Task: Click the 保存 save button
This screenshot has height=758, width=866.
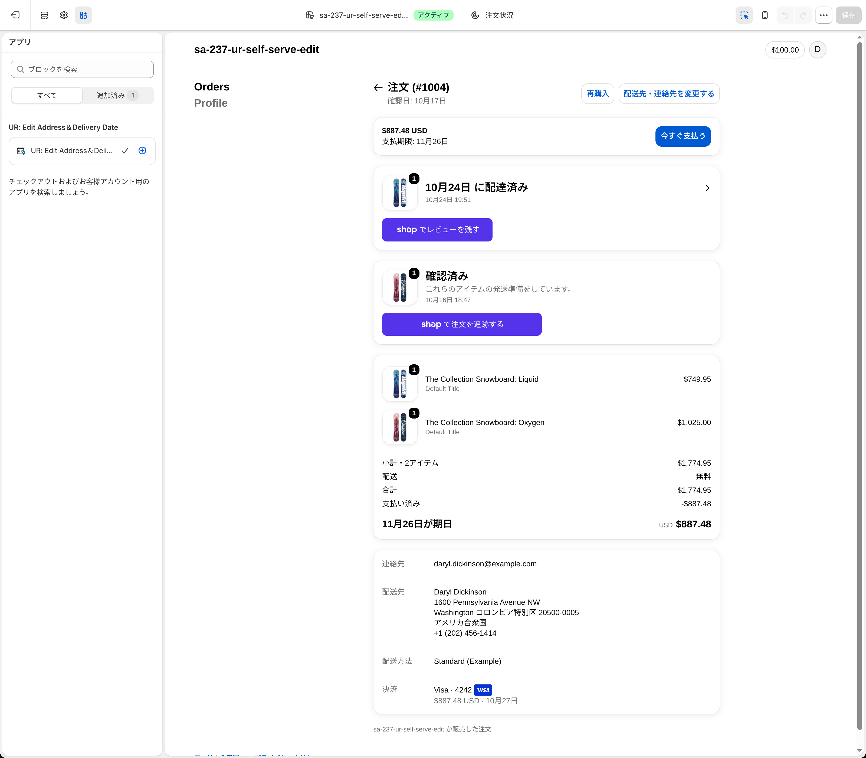Action: 848,15
